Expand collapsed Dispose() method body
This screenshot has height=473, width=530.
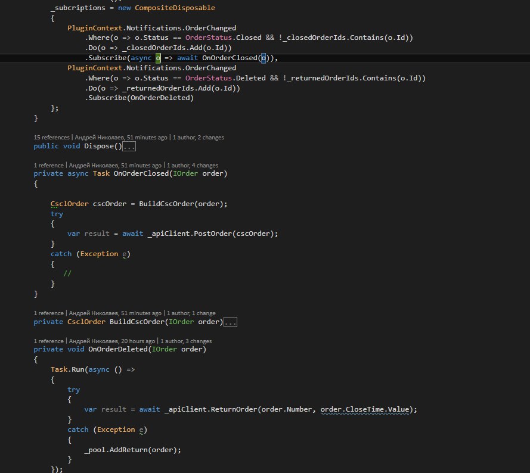click(x=129, y=147)
